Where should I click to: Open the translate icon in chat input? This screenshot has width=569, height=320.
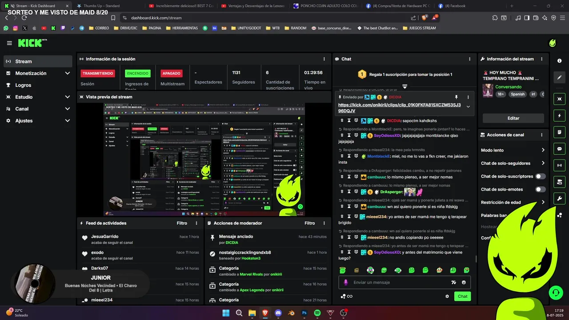(x=453, y=282)
